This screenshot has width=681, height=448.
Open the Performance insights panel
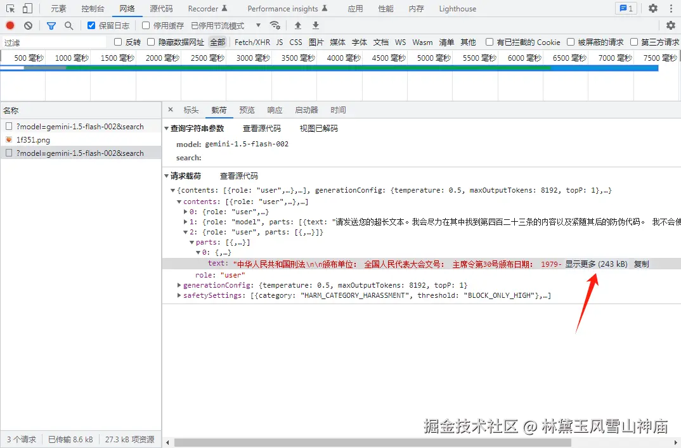(287, 9)
